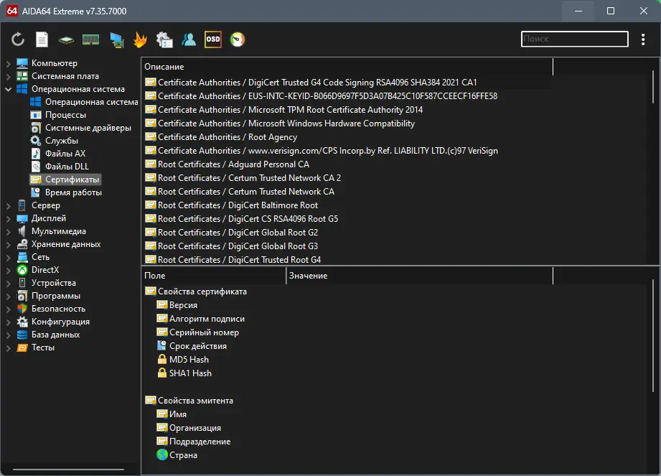Screen dimensions: 661x476
Task: Select Certificate Authorities / Root Agency row
Action: [221, 137]
